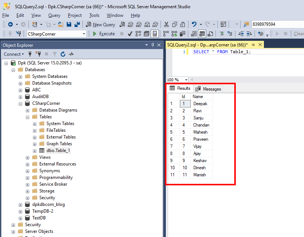Click the Id column header

(x=185, y=97)
